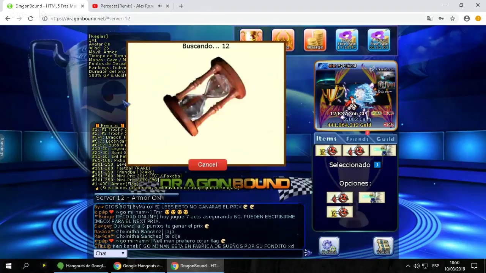The image size is (486, 273).
Task: Bookmark this page with the star
Action: pos(453,19)
